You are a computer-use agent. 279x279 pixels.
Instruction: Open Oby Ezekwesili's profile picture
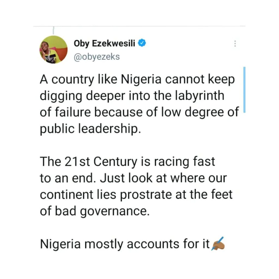pyautogui.click(x=54, y=50)
